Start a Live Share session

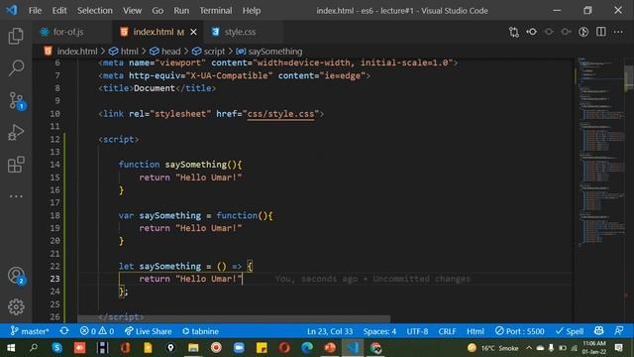pyautogui.click(x=148, y=331)
